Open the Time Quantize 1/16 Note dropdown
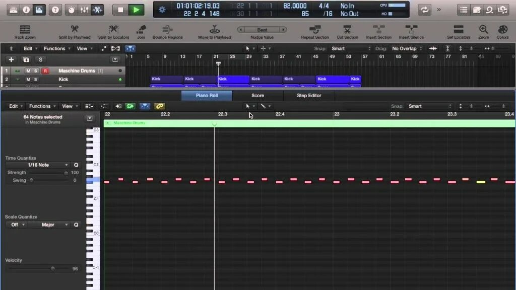This screenshot has height=290, width=516. point(38,165)
